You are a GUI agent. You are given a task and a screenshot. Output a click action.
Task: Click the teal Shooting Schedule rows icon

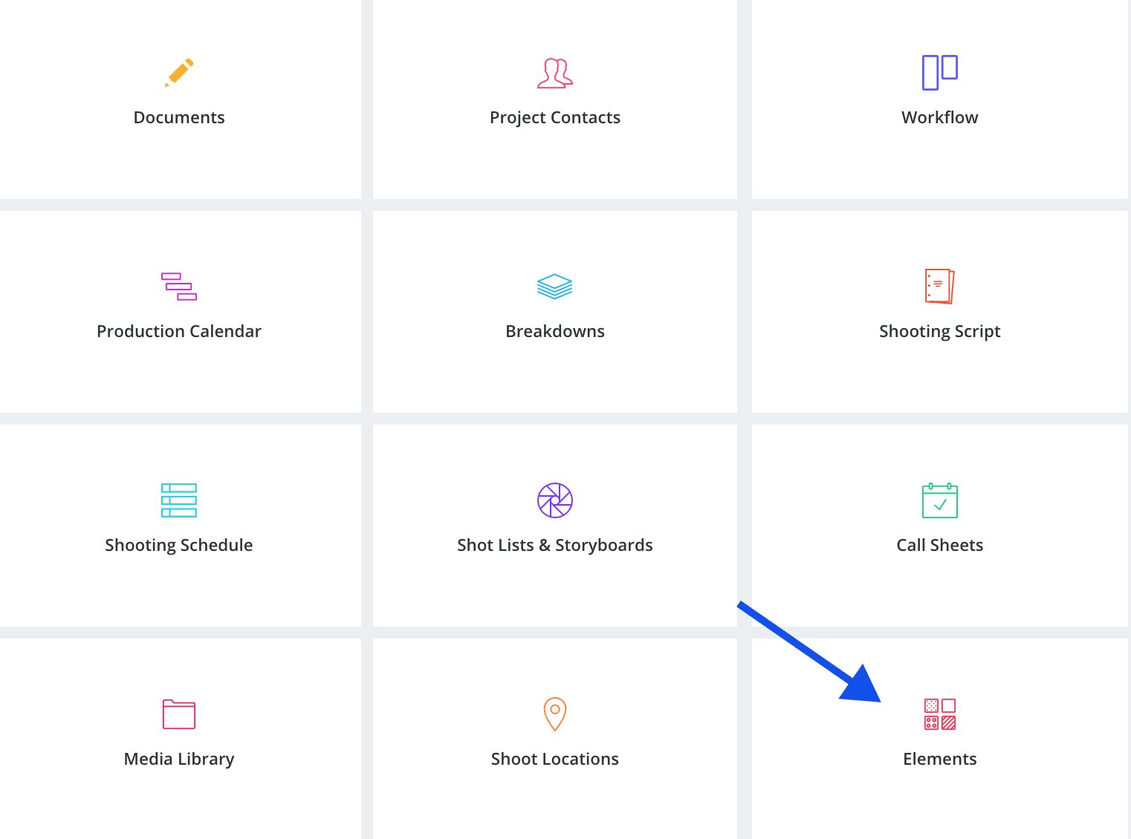coord(179,500)
